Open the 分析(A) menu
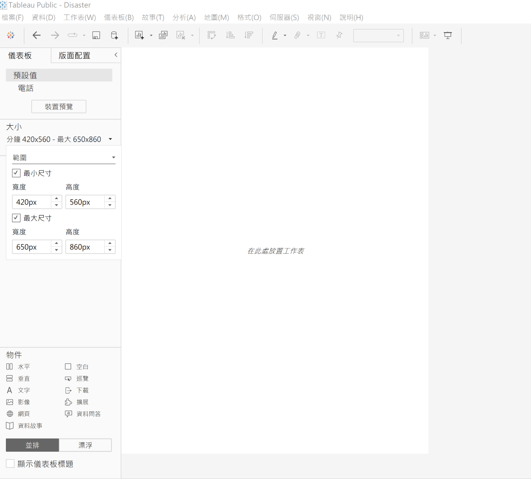The image size is (531, 479). (x=184, y=18)
